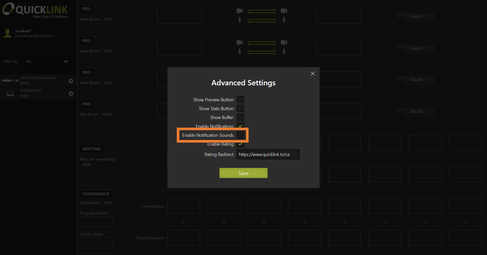Check the Enable Notification Sounds box
Screen dimensions: 487x255
tap(240, 135)
